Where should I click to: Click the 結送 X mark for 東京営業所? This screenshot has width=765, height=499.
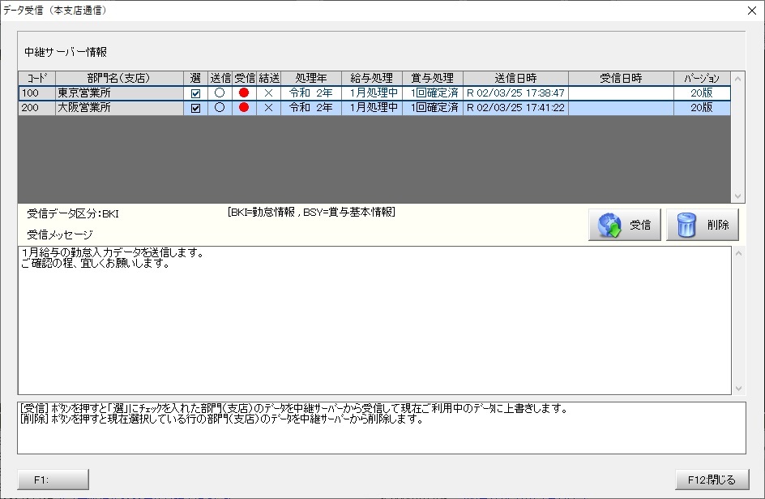(268, 92)
